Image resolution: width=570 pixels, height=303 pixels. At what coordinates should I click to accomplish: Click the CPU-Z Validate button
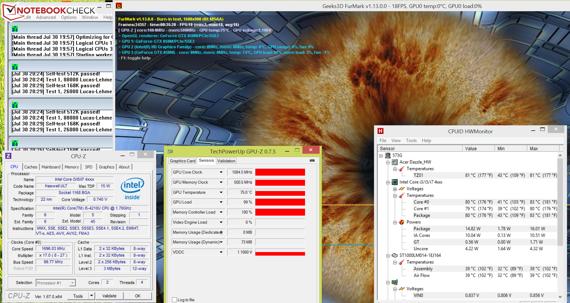[109, 296]
